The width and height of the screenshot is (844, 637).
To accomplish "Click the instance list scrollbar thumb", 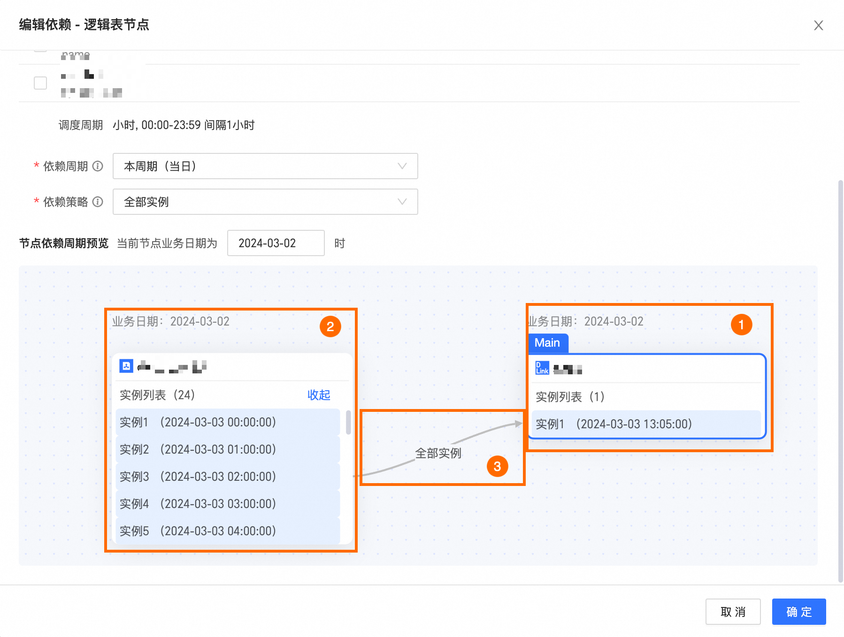I will pyautogui.click(x=348, y=422).
